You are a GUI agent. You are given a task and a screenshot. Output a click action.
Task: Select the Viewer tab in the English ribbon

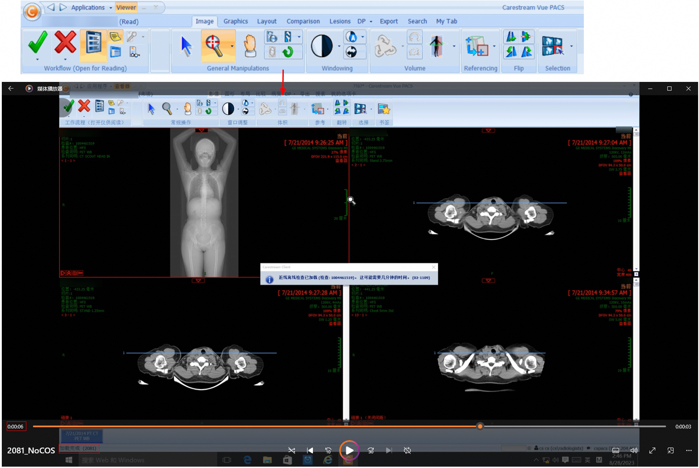126,8
